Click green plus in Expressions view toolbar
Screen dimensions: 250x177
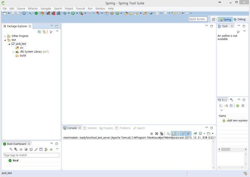(238, 106)
